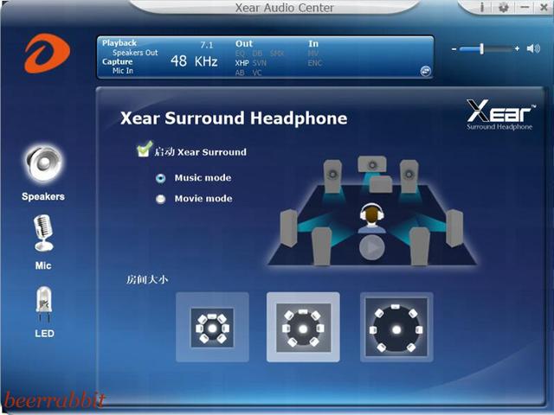Screen dimensions: 554x415
Task: Click the info icon in title bar
Action: (x=482, y=7)
